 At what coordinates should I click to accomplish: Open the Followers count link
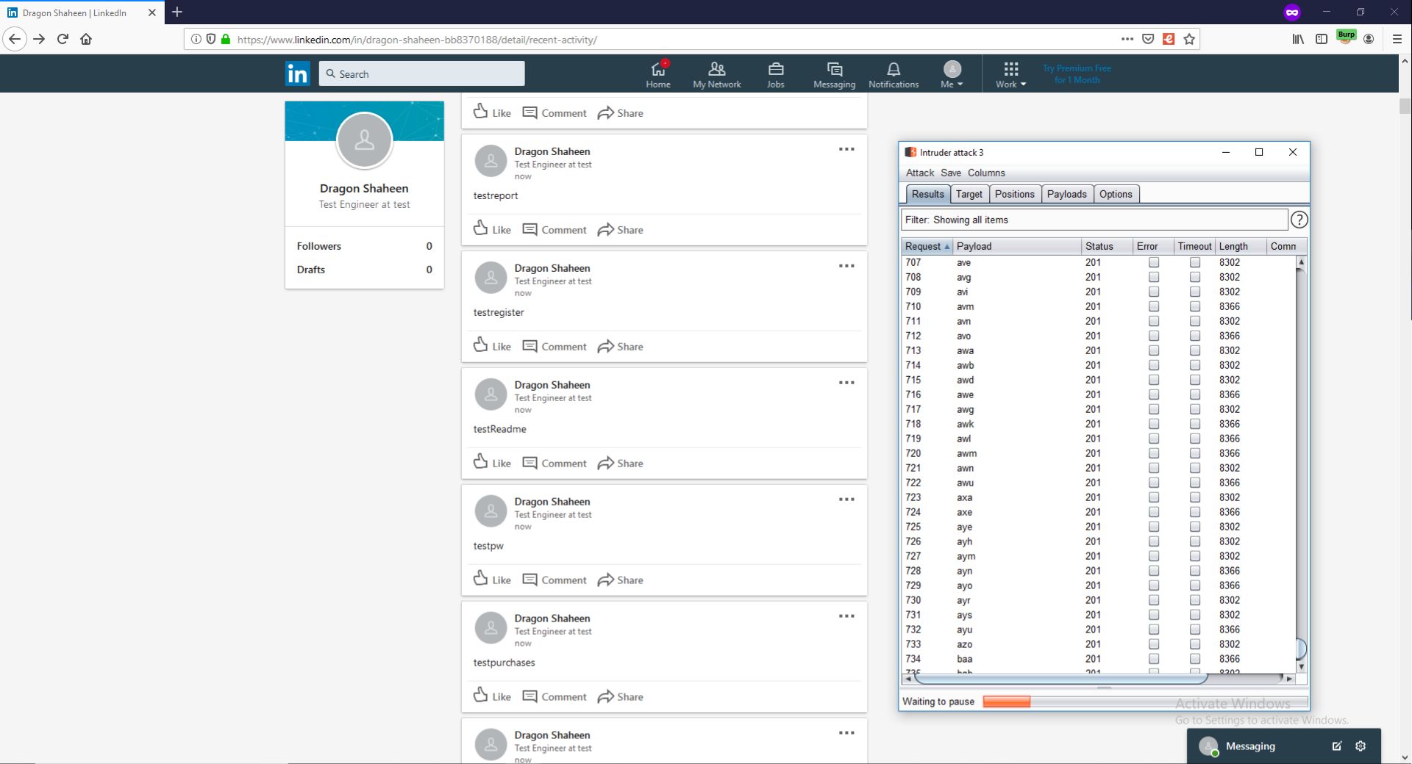[364, 246]
